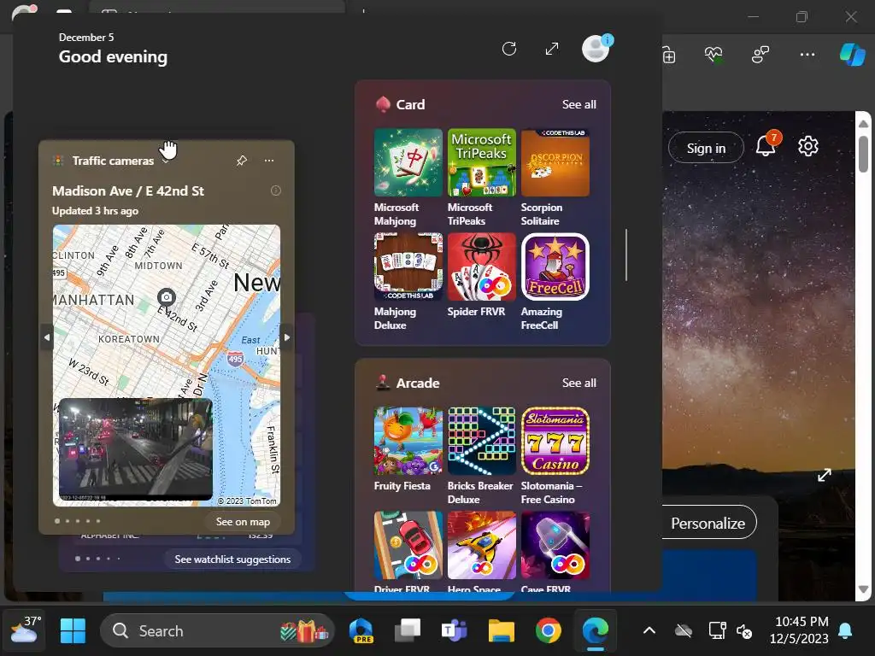
Task: Click Sign in on Edge page
Action: click(x=706, y=148)
